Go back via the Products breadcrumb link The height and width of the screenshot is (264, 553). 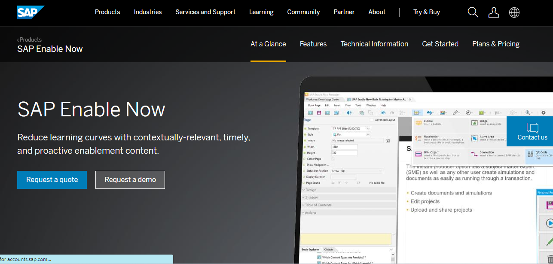29,39
